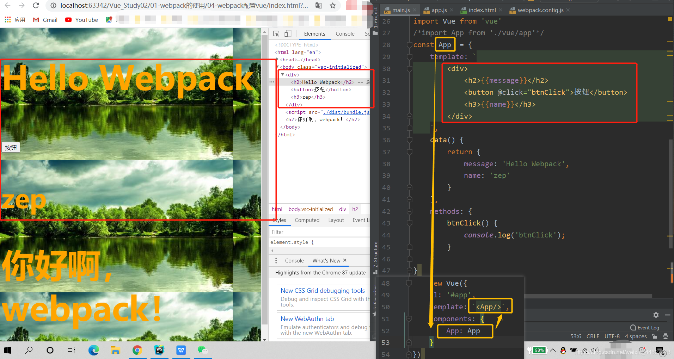The height and width of the screenshot is (359, 674).
Task: Switch to DevTools Console tab
Action: (345, 34)
